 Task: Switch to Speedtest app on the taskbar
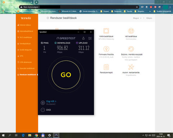click(x=56, y=135)
